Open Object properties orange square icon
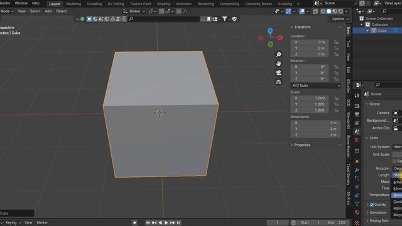The height and width of the screenshot is (226, 402). [x=357, y=161]
